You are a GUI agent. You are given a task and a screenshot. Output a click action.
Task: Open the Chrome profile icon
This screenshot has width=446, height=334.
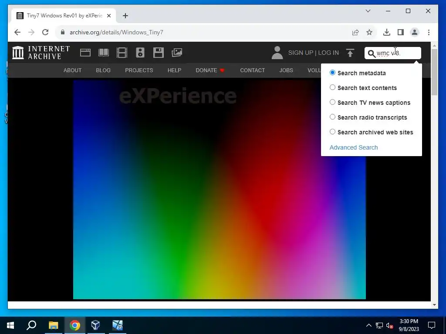point(415,32)
